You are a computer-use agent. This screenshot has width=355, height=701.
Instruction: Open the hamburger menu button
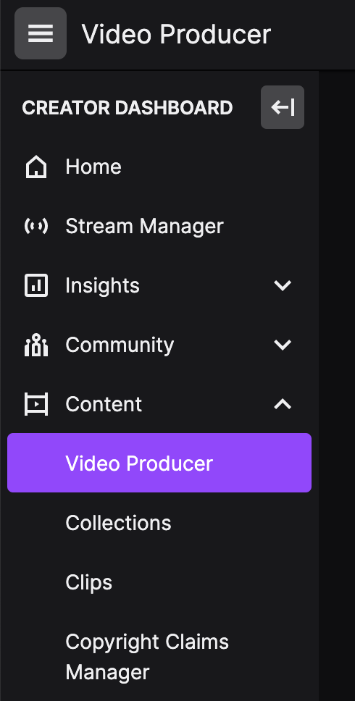(41, 33)
